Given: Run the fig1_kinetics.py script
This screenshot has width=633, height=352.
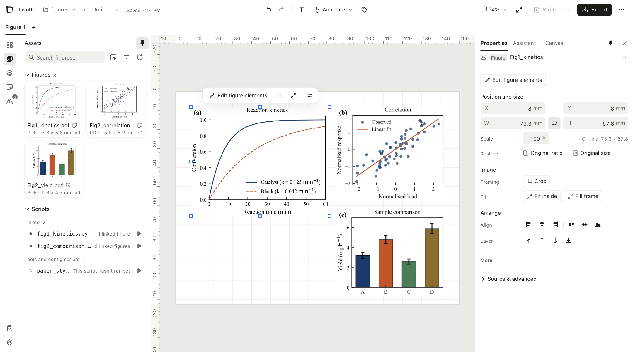Looking at the screenshot, I should (x=139, y=234).
